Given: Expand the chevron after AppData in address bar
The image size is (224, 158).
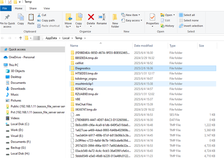Looking at the screenshot, I should coord(60,38).
